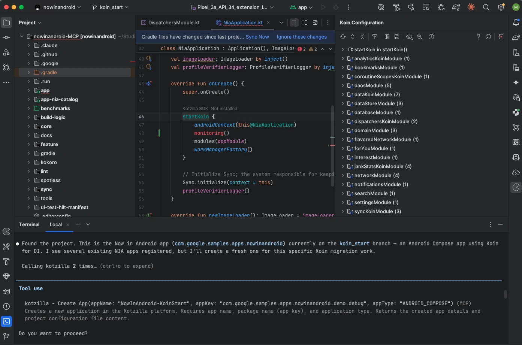Click the Search Everywhere magnifier icon
This screenshot has width=522, height=345.
[486, 7]
